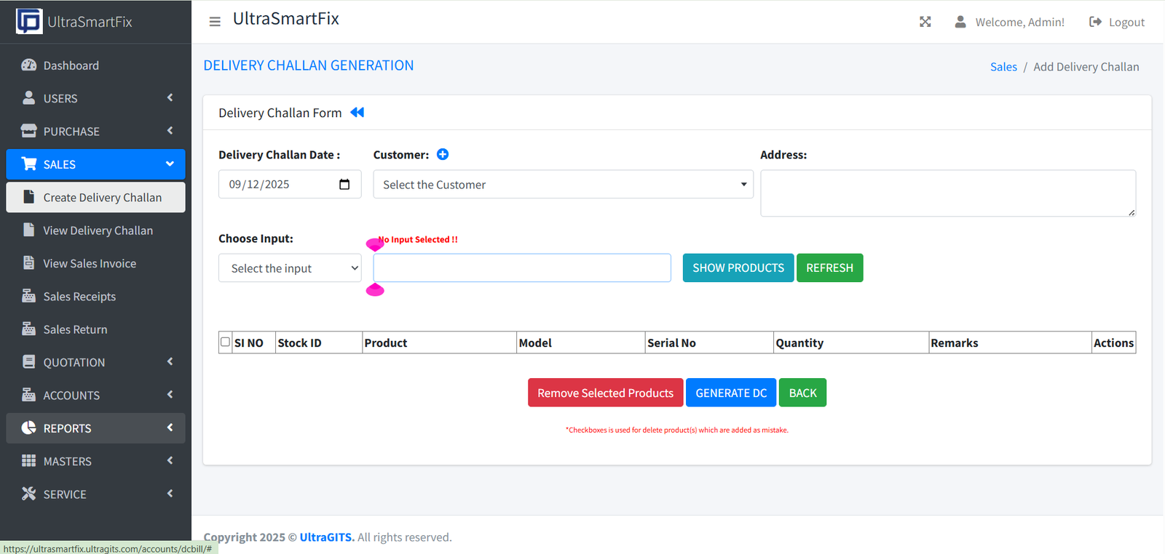This screenshot has height=554, width=1165.
Task: Click the green BACK button
Action: 802,393
